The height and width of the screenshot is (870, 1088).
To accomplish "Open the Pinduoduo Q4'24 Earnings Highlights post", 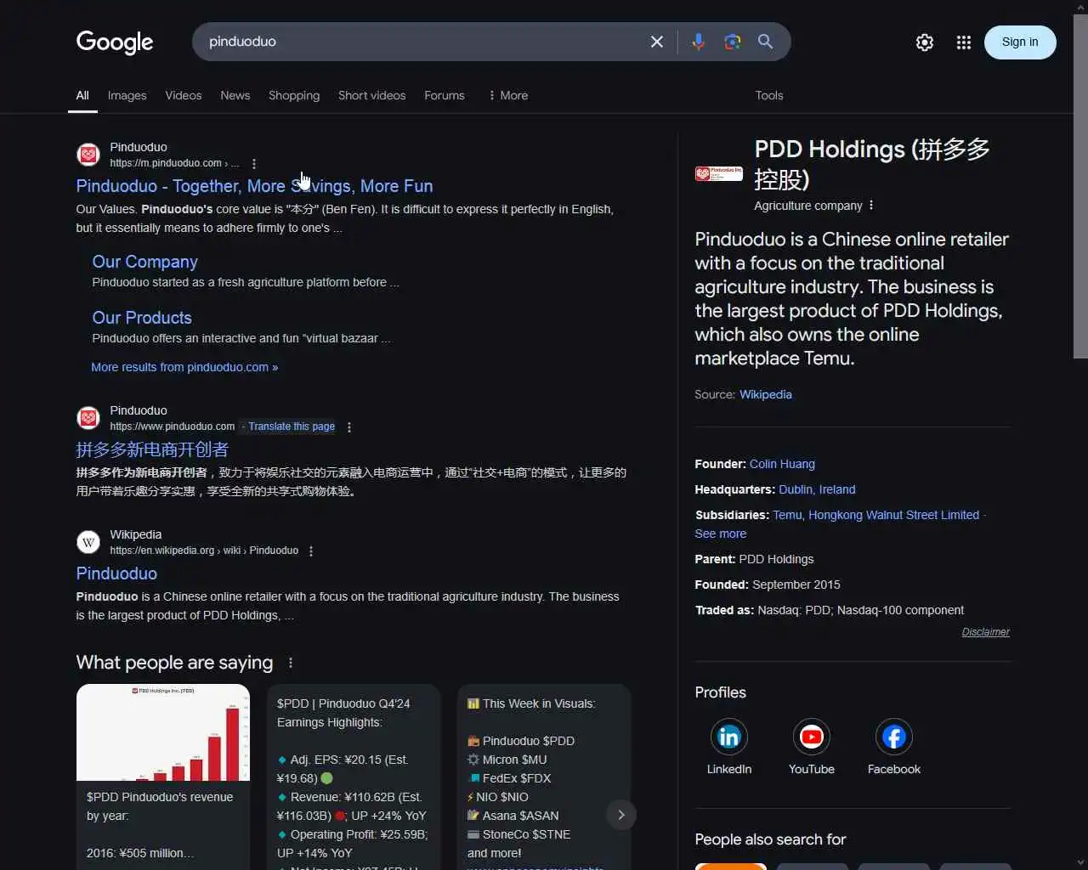I will point(354,777).
